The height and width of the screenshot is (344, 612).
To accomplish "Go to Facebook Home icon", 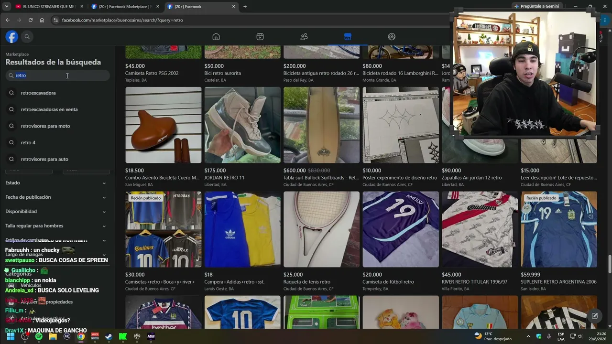I will click(216, 37).
